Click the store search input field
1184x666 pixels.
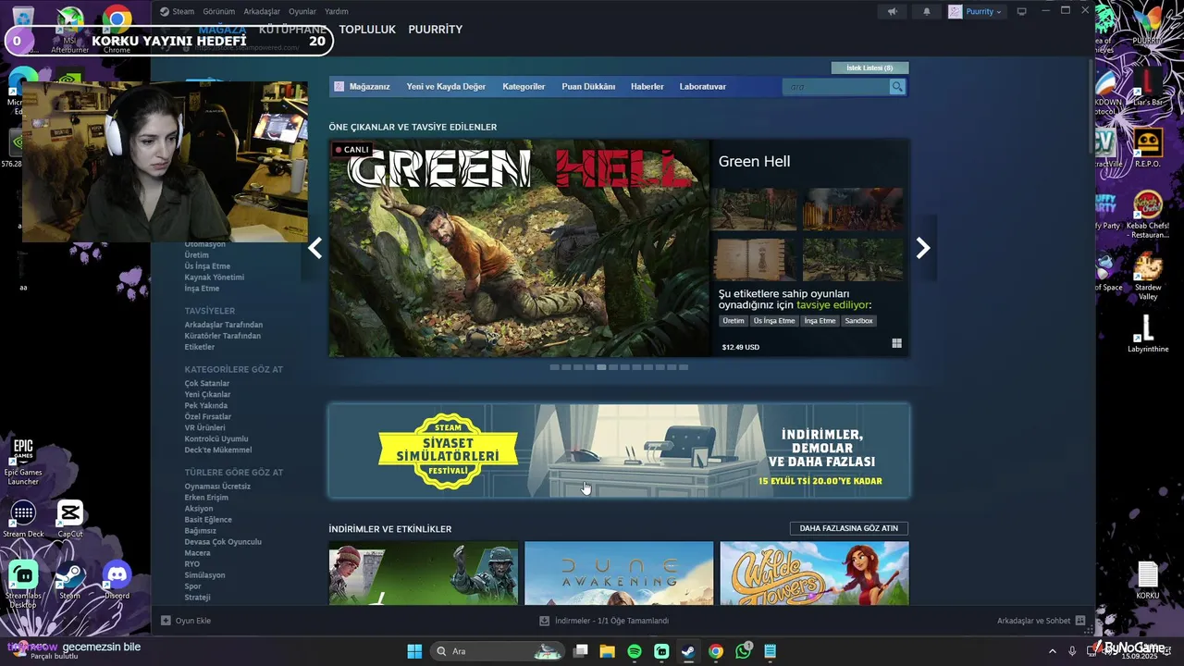pyautogui.click(x=835, y=86)
